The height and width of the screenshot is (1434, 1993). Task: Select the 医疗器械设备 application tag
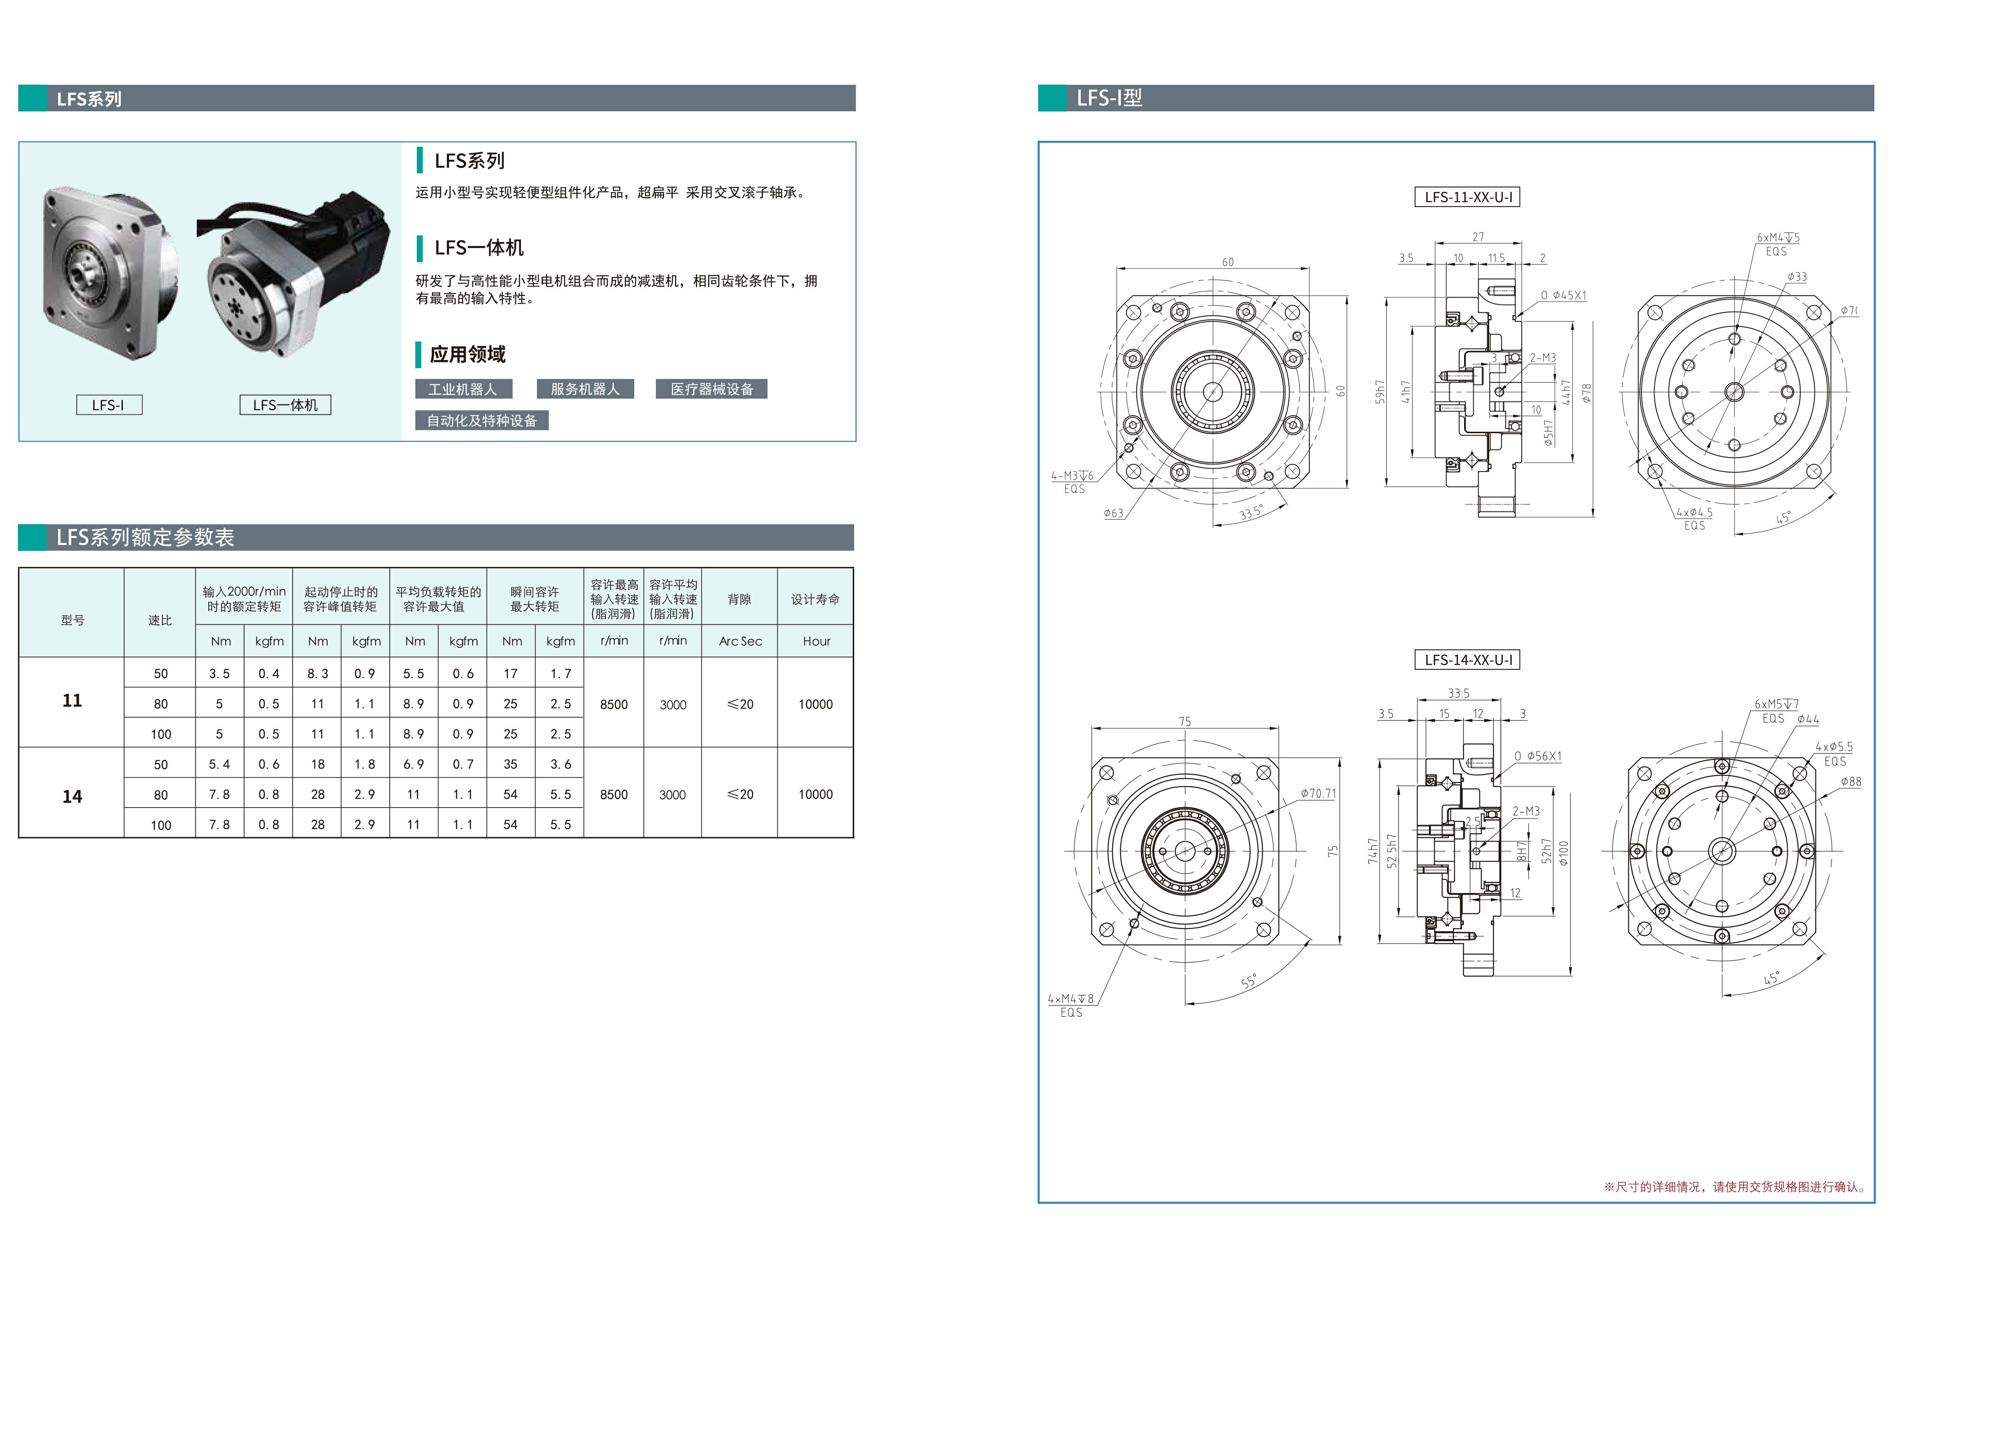click(x=712, y=389)
